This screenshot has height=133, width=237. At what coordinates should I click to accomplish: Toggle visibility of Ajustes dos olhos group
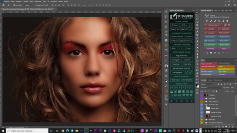pyautogui.click(x=202, y=105)
